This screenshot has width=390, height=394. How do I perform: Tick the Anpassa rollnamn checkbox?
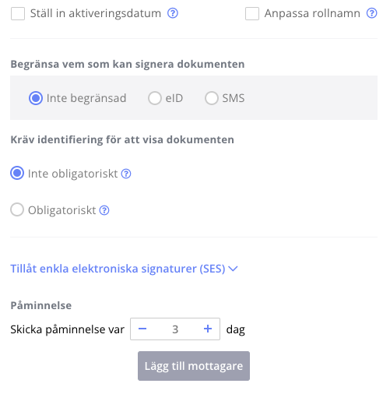[x=252, y=13]
